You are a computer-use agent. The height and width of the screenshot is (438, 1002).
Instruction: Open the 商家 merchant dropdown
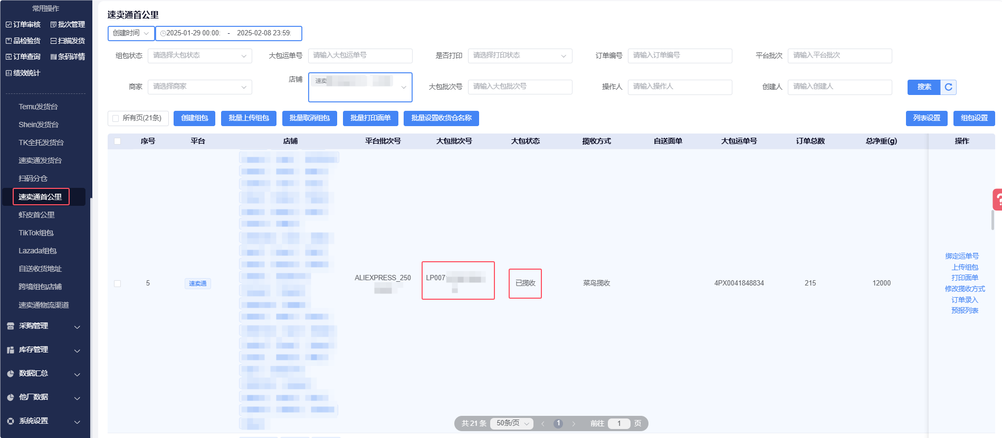click(x=200, y=87)
